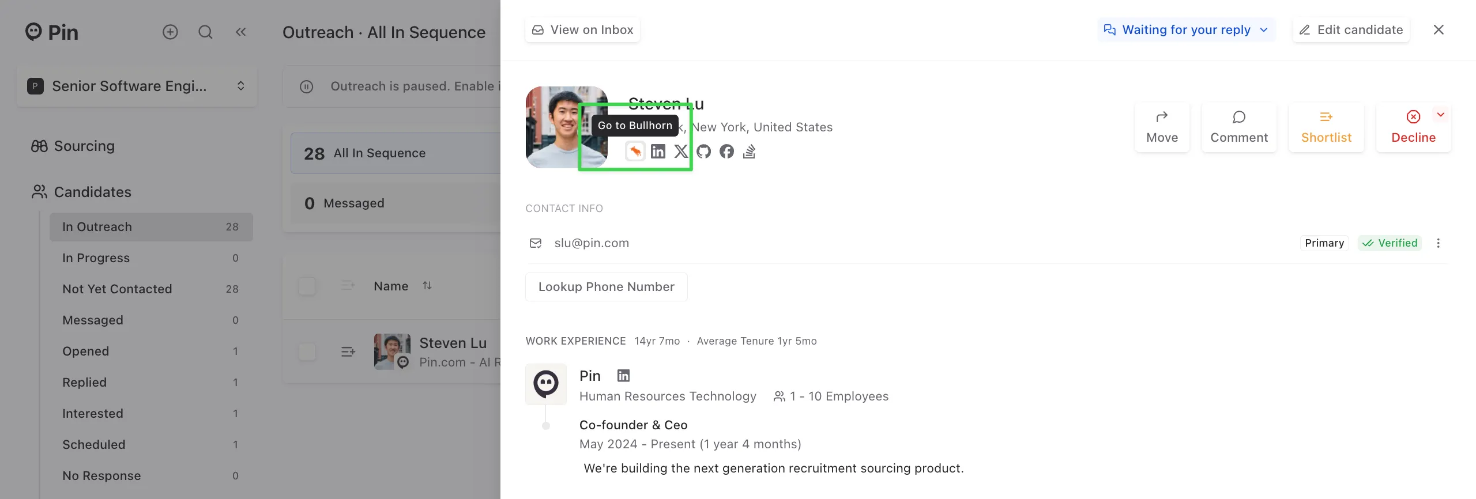Open the Decline reason dropdown arrow
This screenshot has width=1476, height=499.
click(x=1440, y=115)
